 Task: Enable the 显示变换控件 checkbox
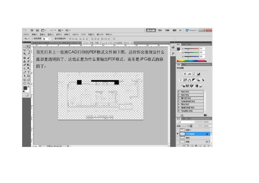(x=53, y=39)
